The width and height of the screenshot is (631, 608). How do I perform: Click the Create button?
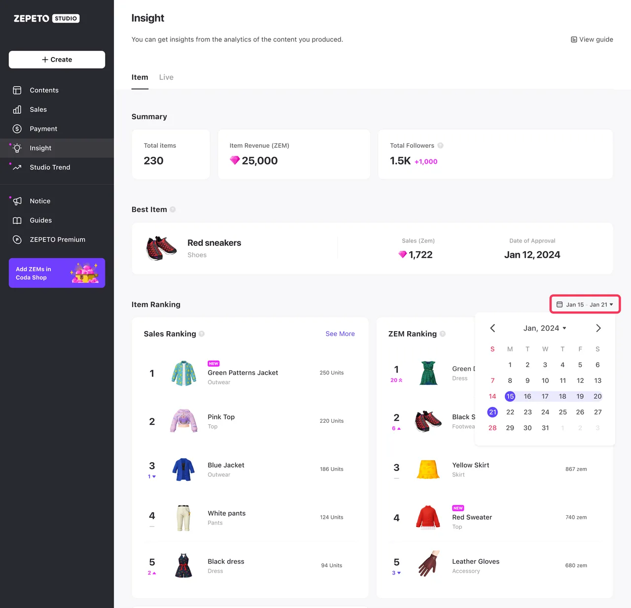(x=57, y=60)
